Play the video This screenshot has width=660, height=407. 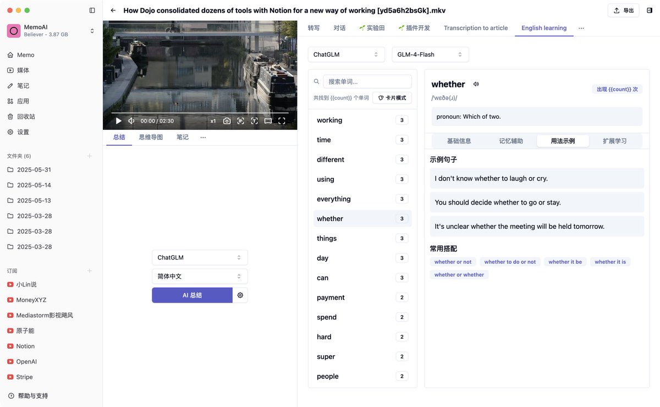tap(118, 121)
